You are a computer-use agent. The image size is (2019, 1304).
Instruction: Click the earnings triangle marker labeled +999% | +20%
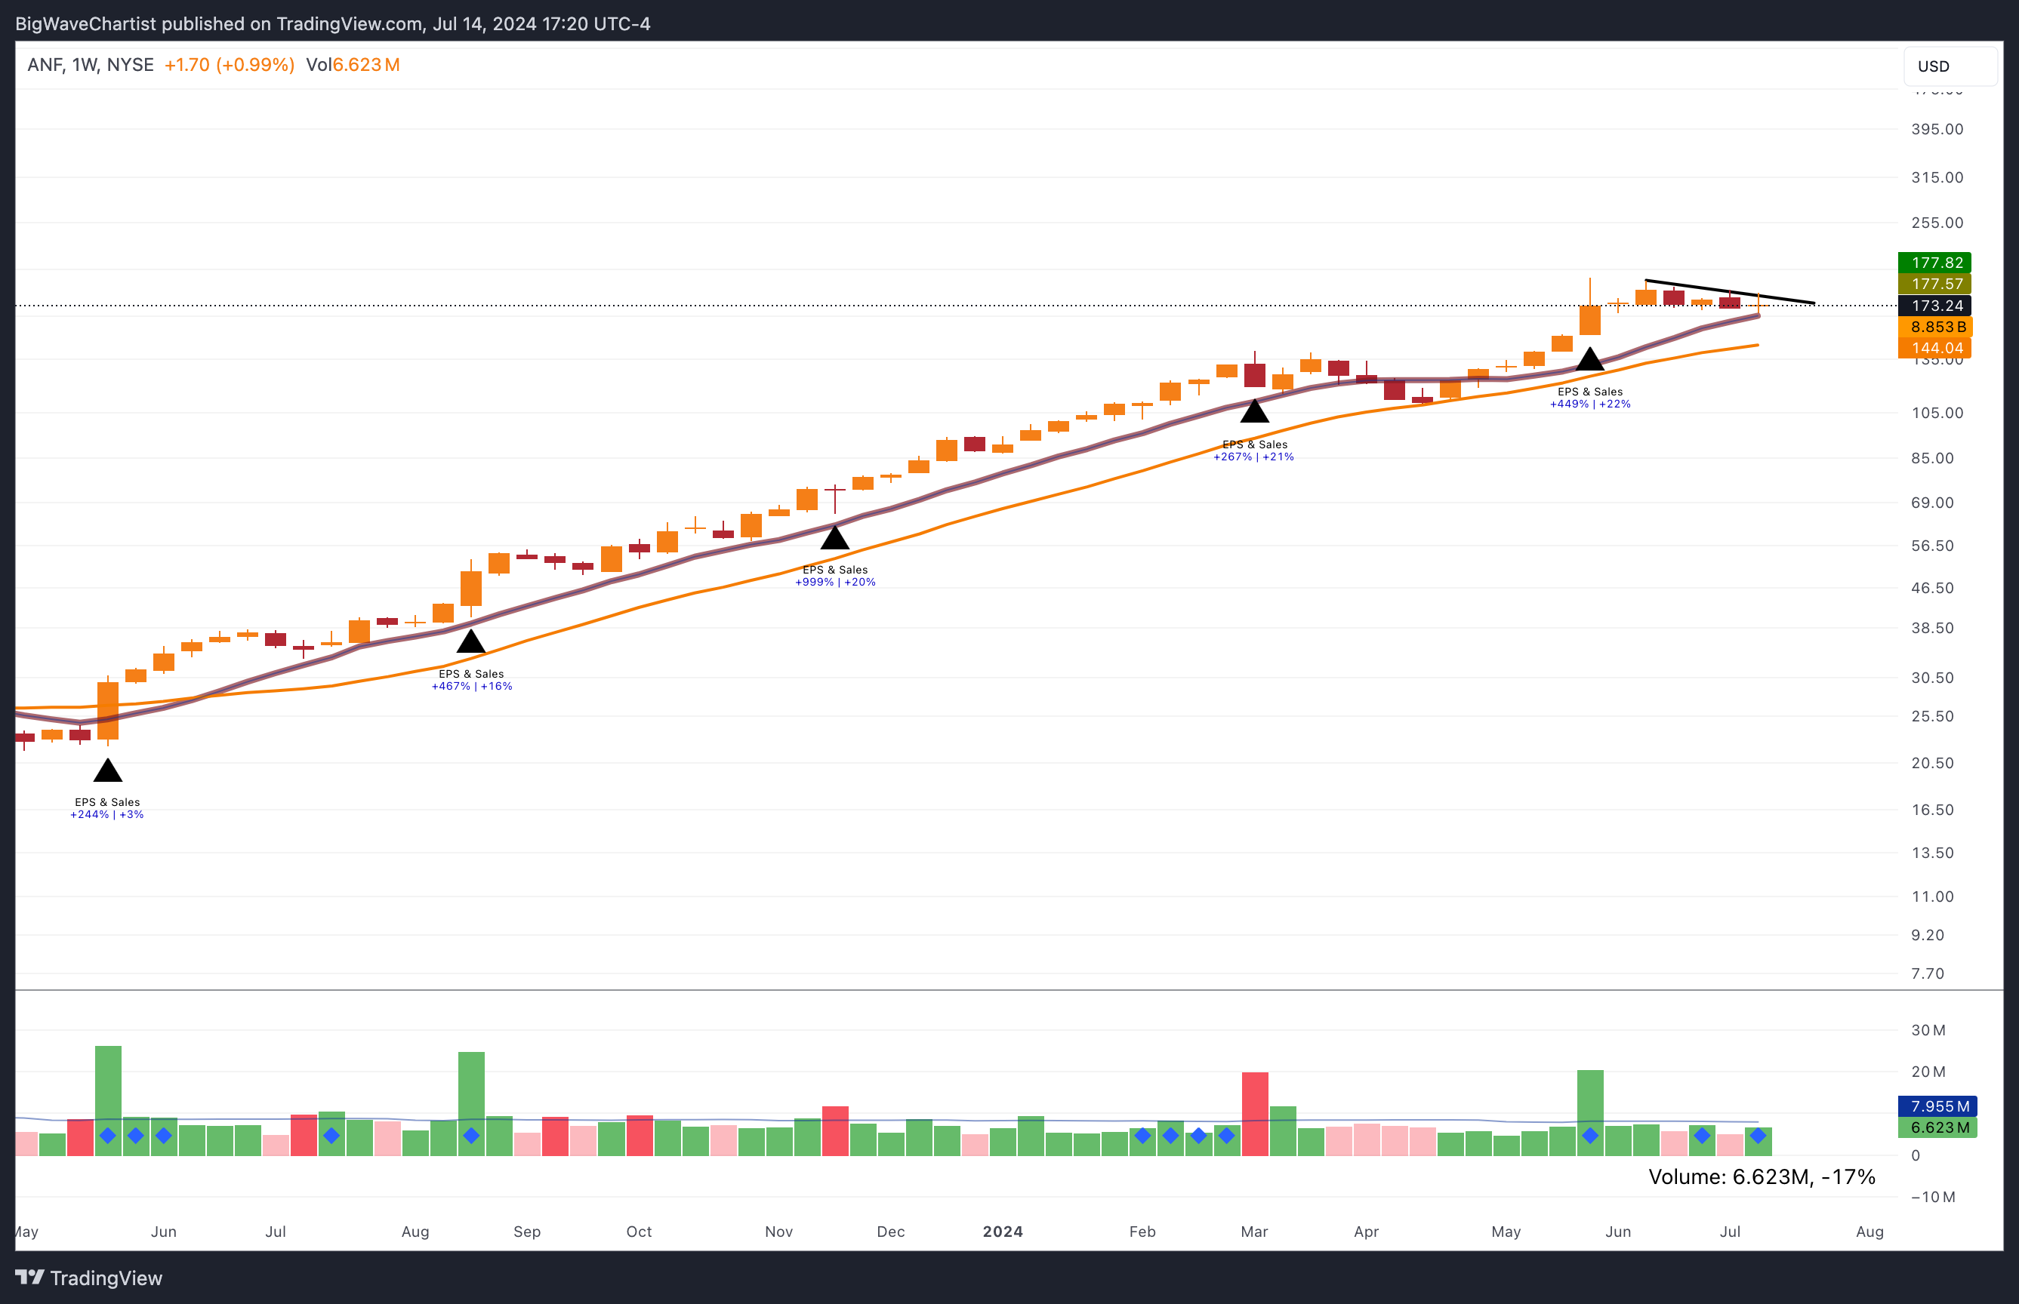tap(834, 539)
